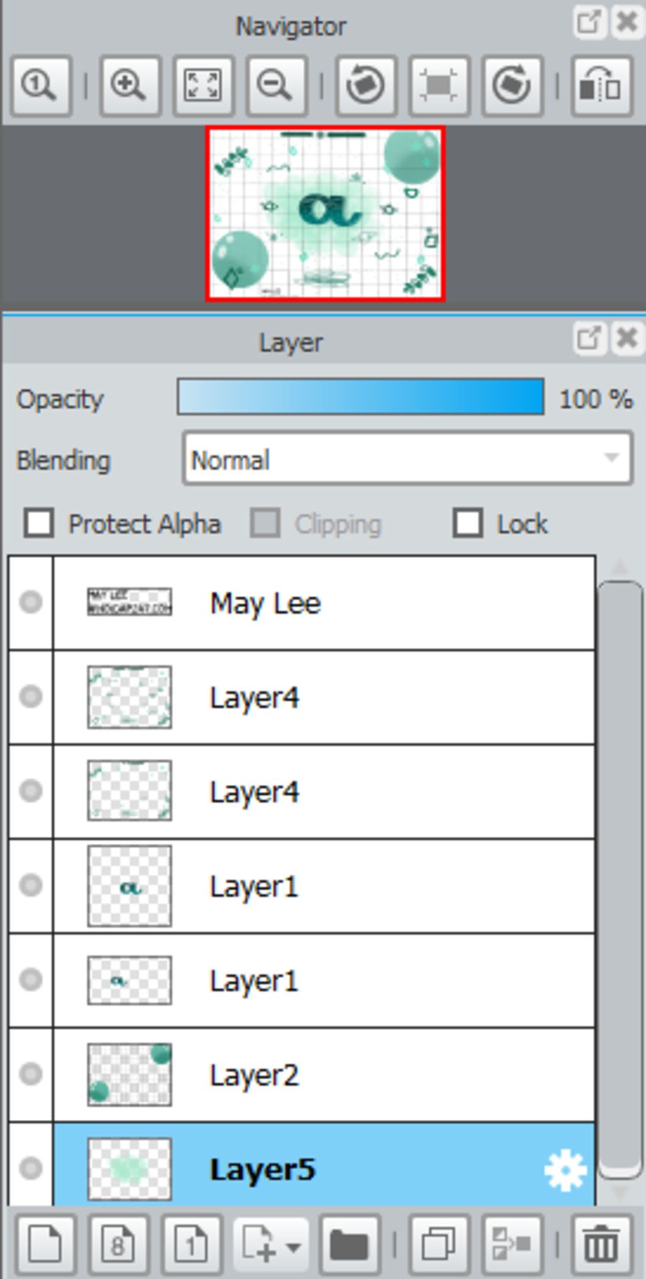Open the Blending mode dropdown

tap(408, 459)
